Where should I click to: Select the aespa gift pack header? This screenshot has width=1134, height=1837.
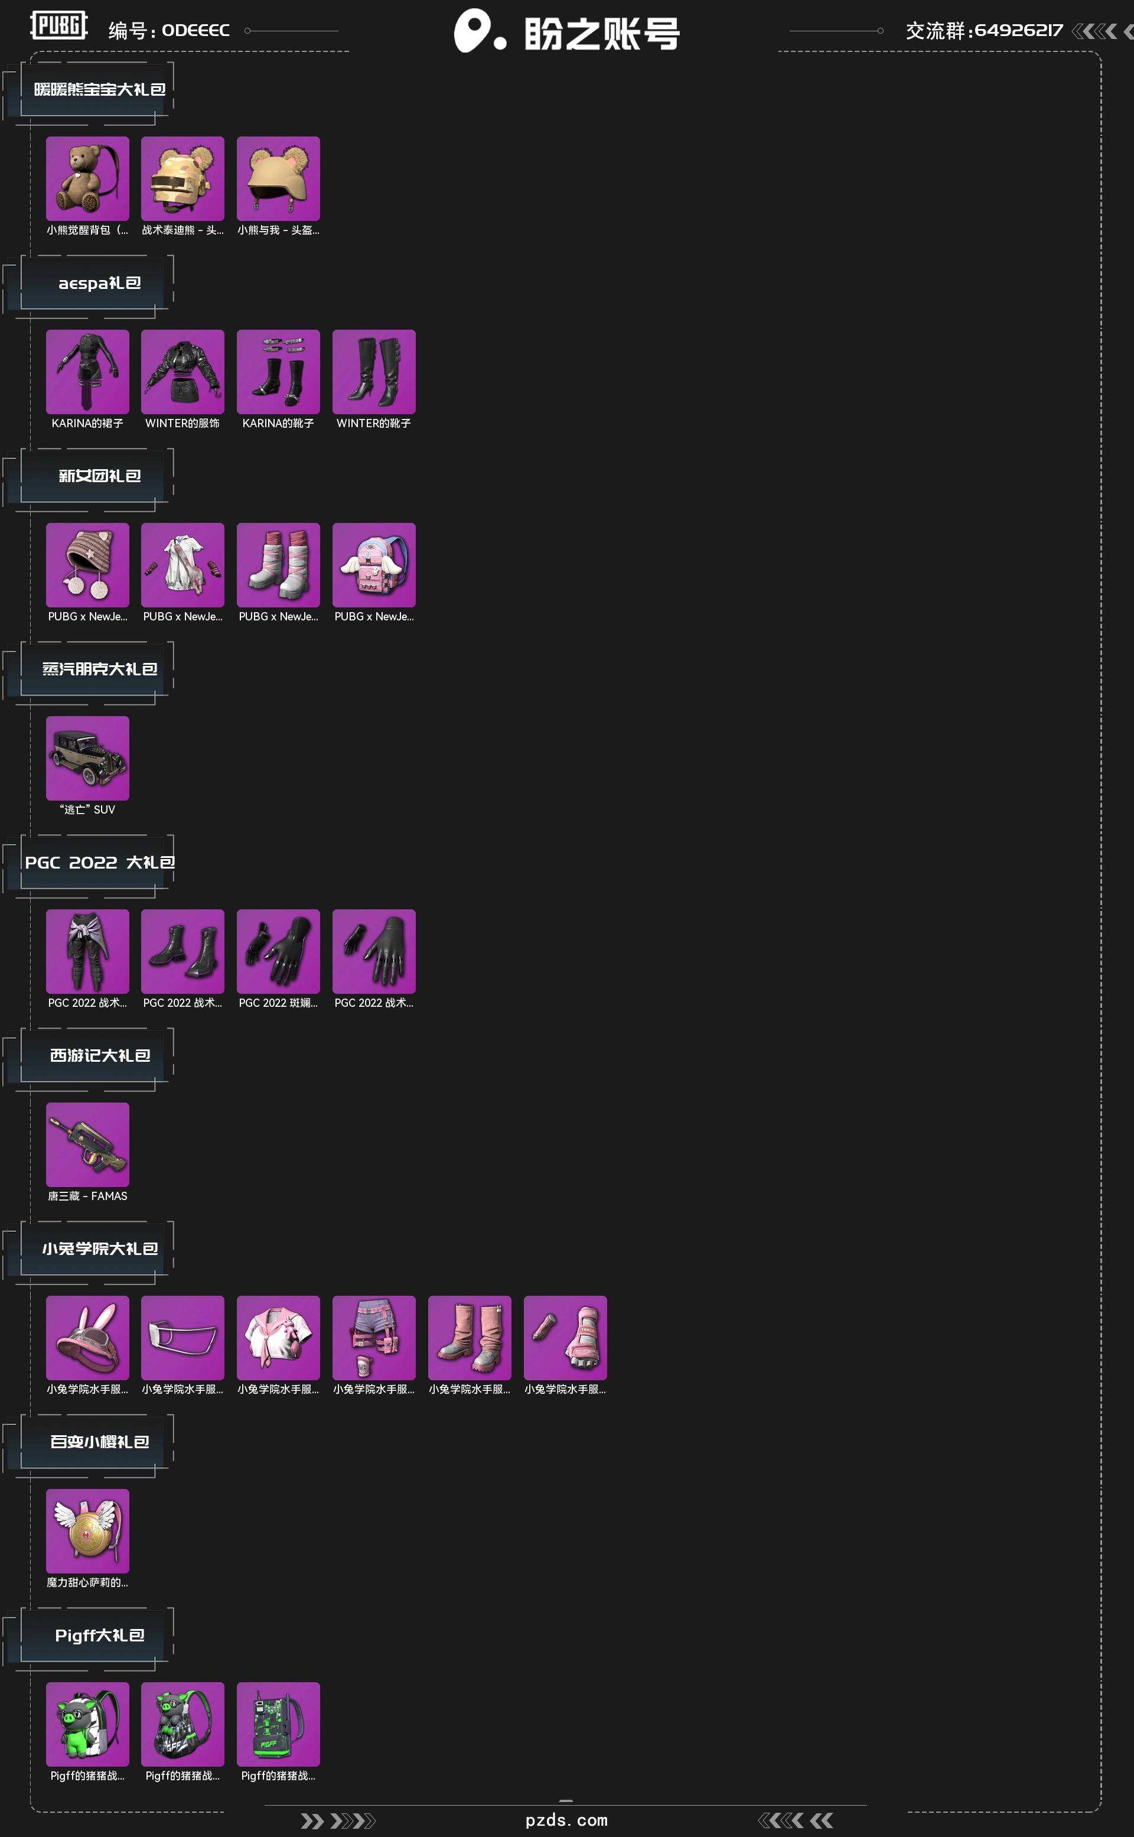point(99,283)
